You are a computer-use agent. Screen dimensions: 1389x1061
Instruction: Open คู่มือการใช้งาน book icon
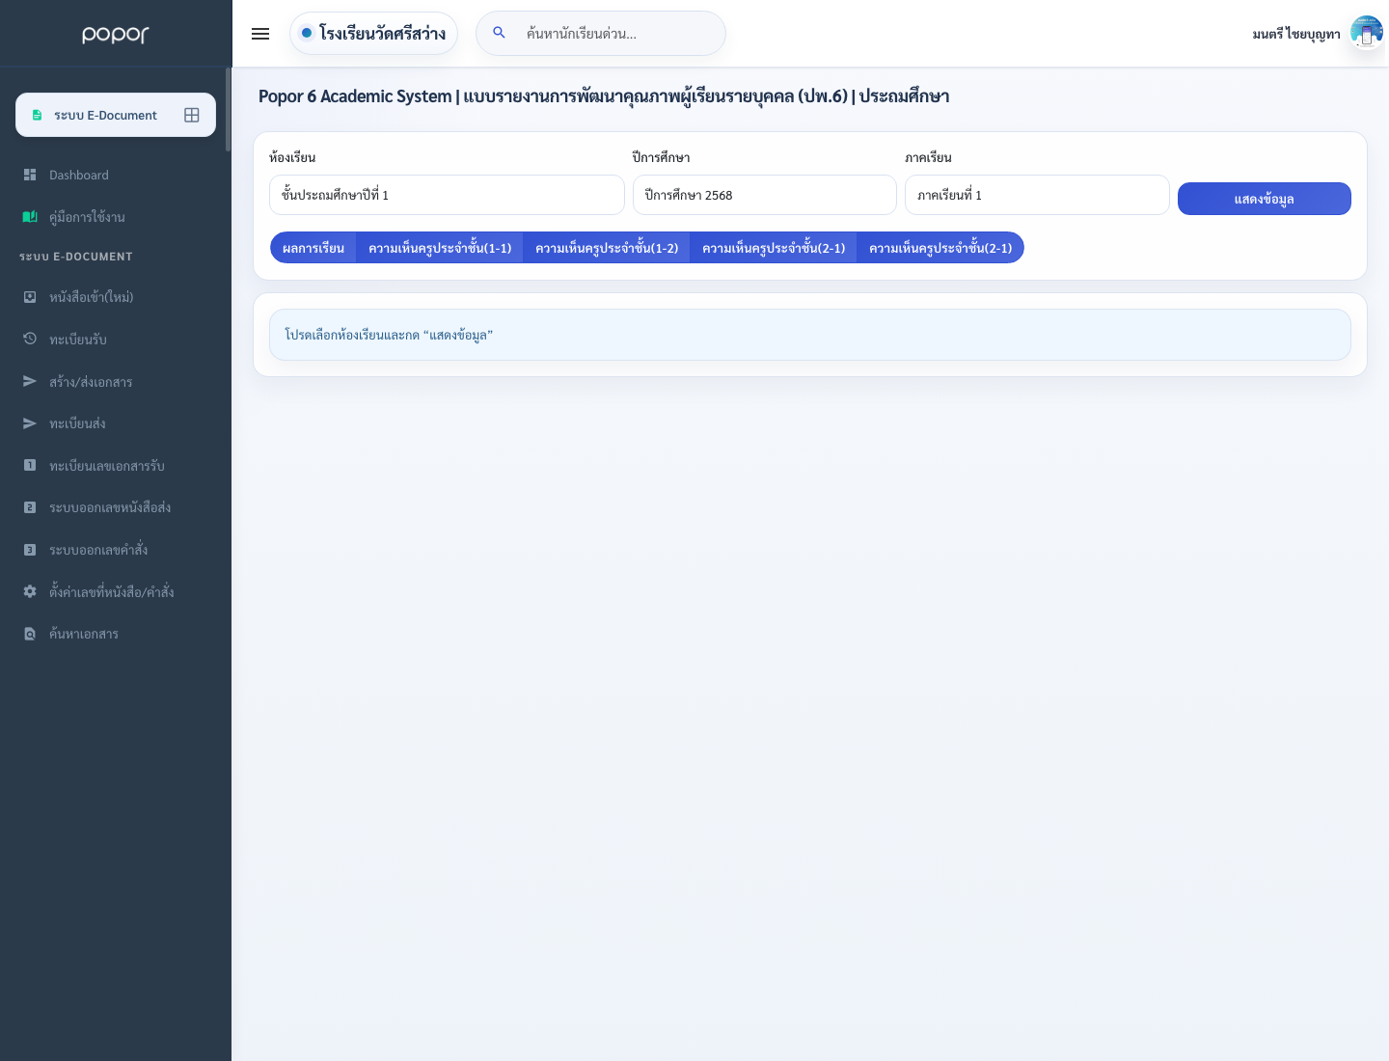click(30, 217)
